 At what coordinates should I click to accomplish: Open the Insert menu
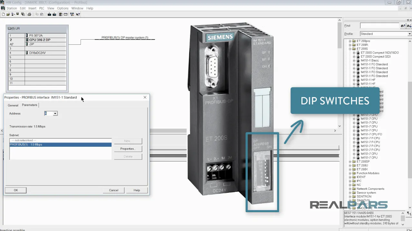click(x=32, y=8)
